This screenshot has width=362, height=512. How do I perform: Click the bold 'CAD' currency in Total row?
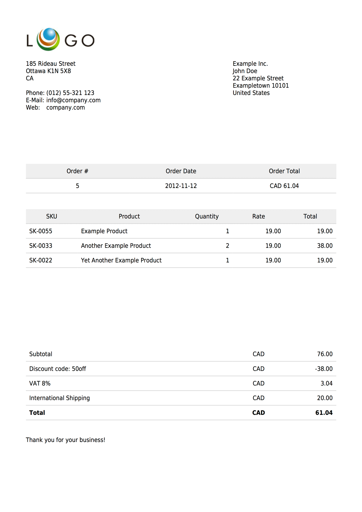259,413
